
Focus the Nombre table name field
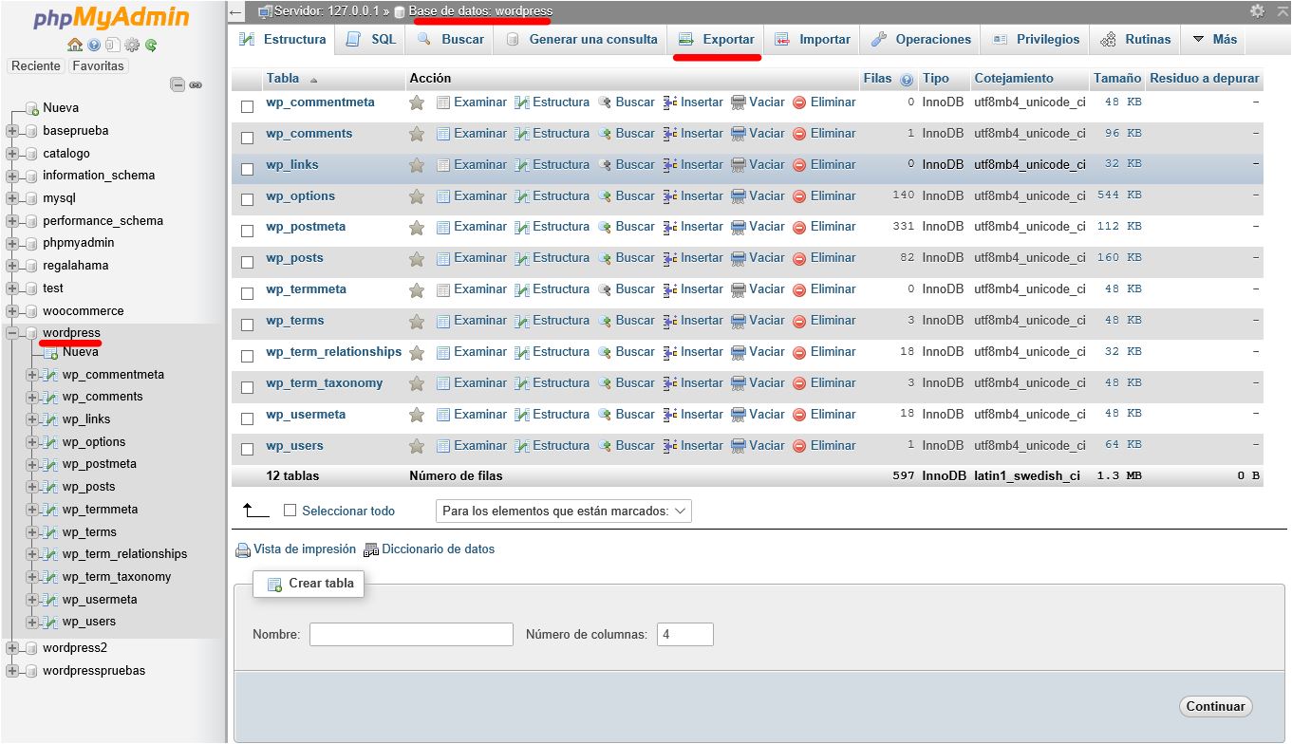pos(411,635)
